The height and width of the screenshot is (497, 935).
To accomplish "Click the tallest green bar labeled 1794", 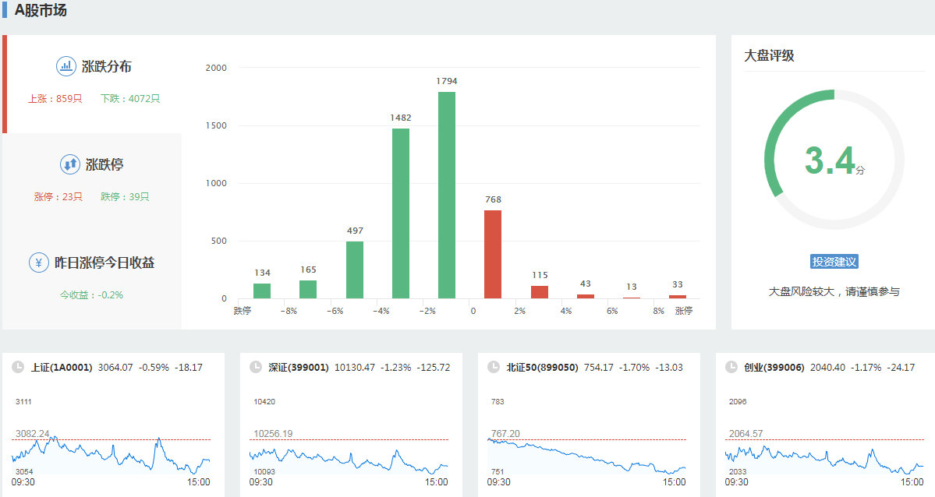I will (447, 195).
